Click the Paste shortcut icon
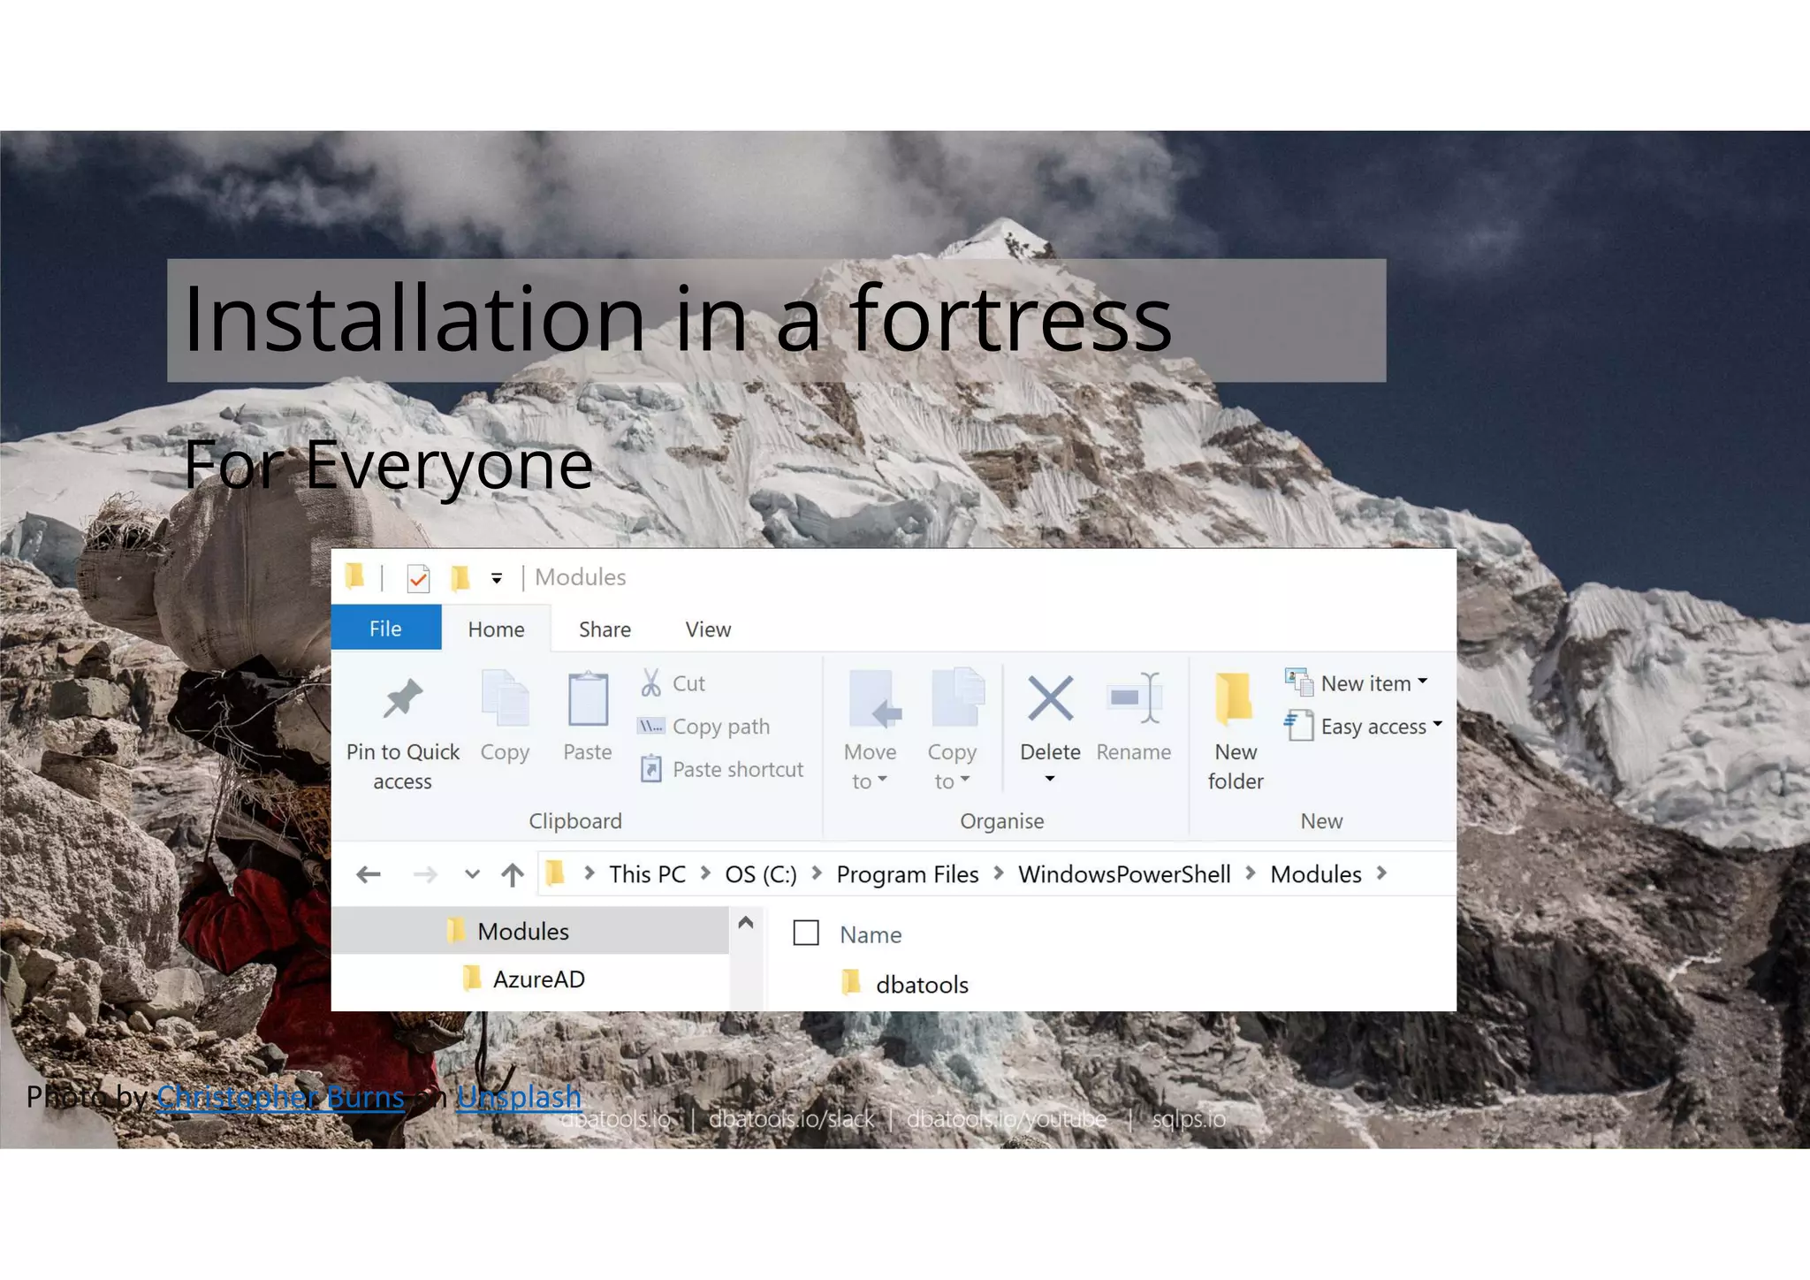 click(x=651, y=769)
